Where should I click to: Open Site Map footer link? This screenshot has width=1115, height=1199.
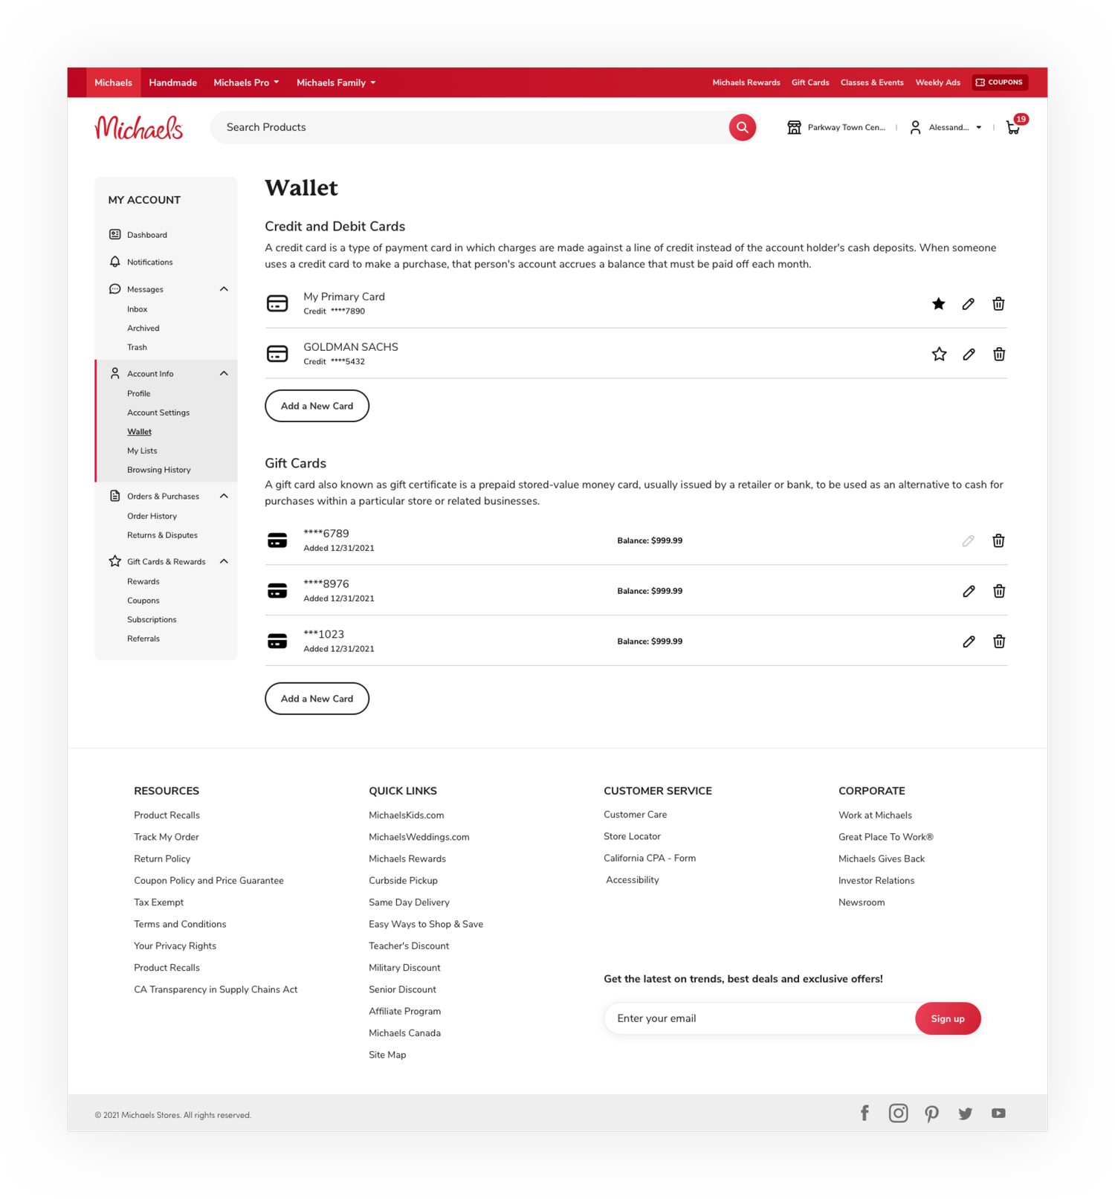(387, 1055)
